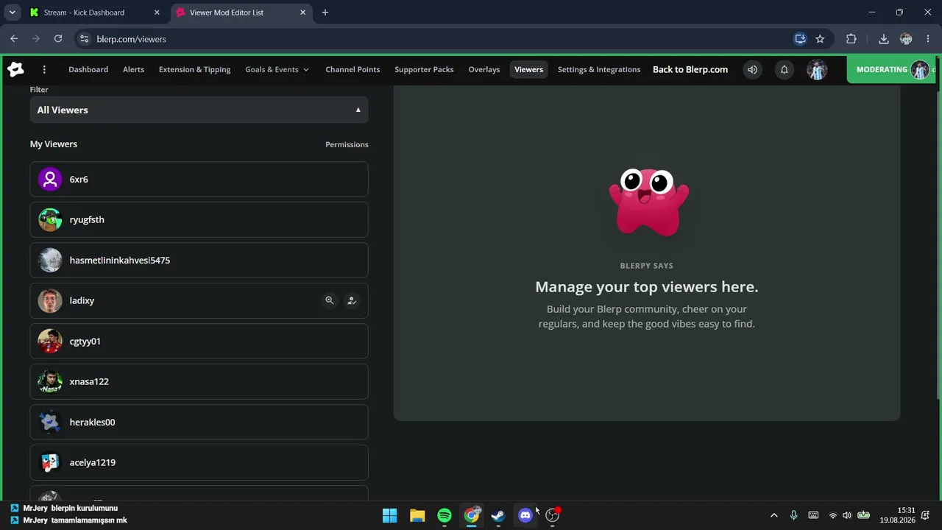Open a new browser tab
Viewport: 942px width, 530px height.
tap(325, 13)
